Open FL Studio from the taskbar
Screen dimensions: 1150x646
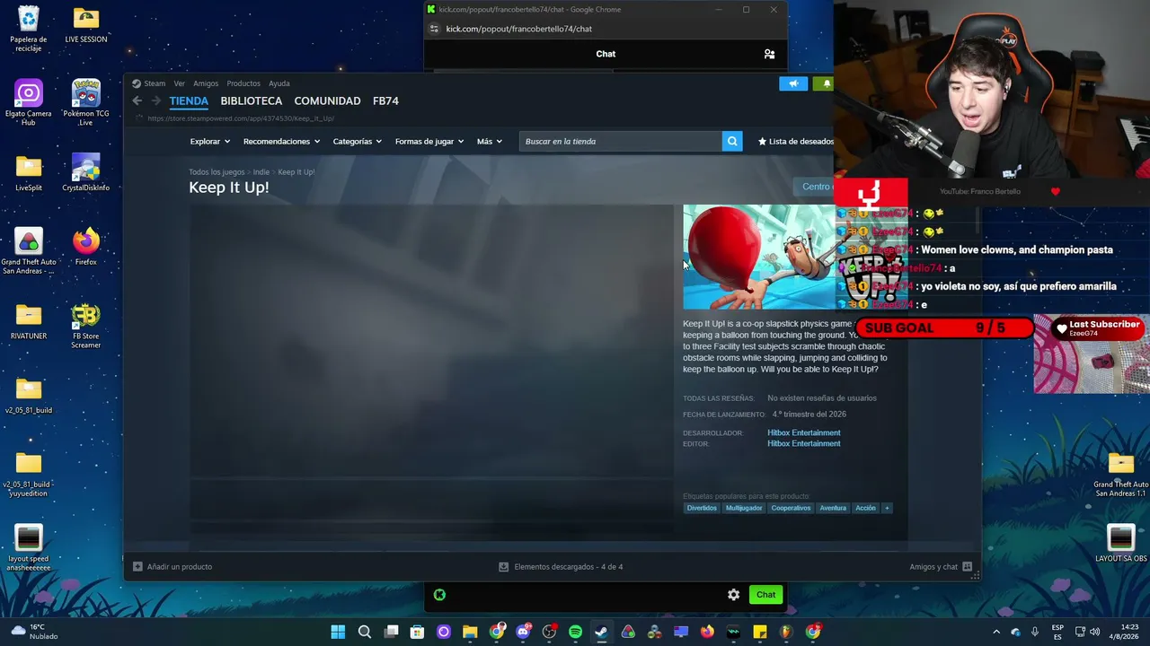click(786, 632)
